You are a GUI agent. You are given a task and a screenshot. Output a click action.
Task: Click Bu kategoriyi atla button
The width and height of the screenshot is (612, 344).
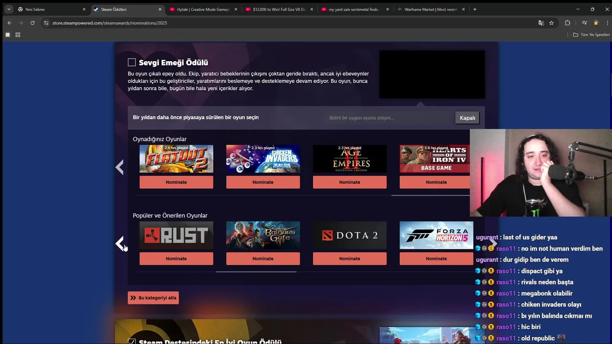(153, 298)
